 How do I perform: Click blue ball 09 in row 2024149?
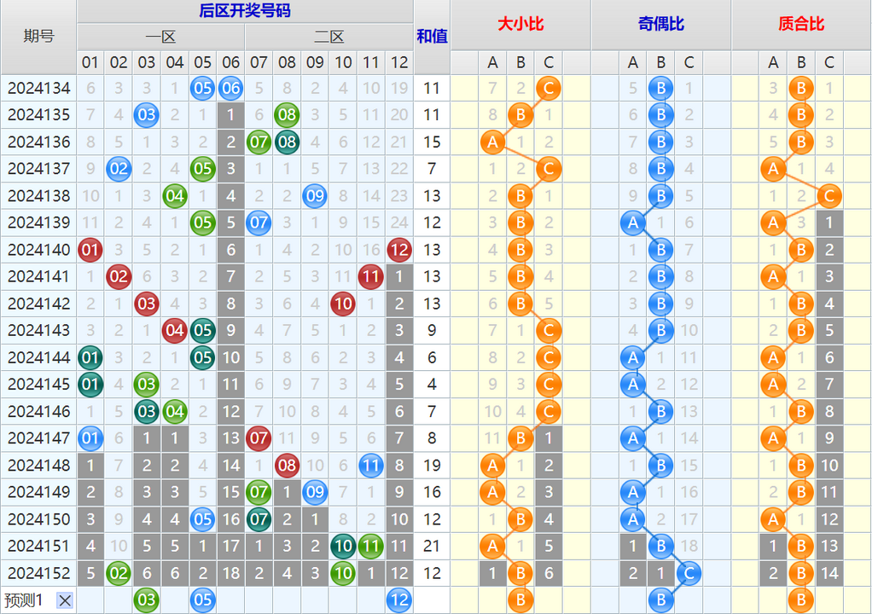coord(316,492)
